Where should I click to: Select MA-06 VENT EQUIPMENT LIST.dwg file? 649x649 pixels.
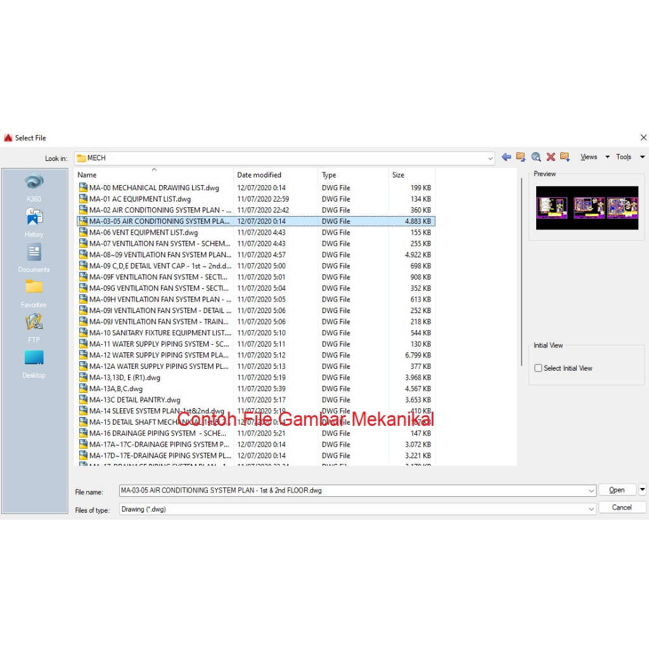tap(143, 233)
